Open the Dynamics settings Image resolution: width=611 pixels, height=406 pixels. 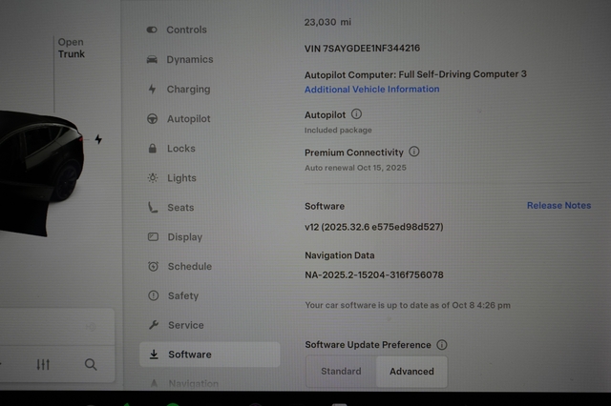(179, 59)
